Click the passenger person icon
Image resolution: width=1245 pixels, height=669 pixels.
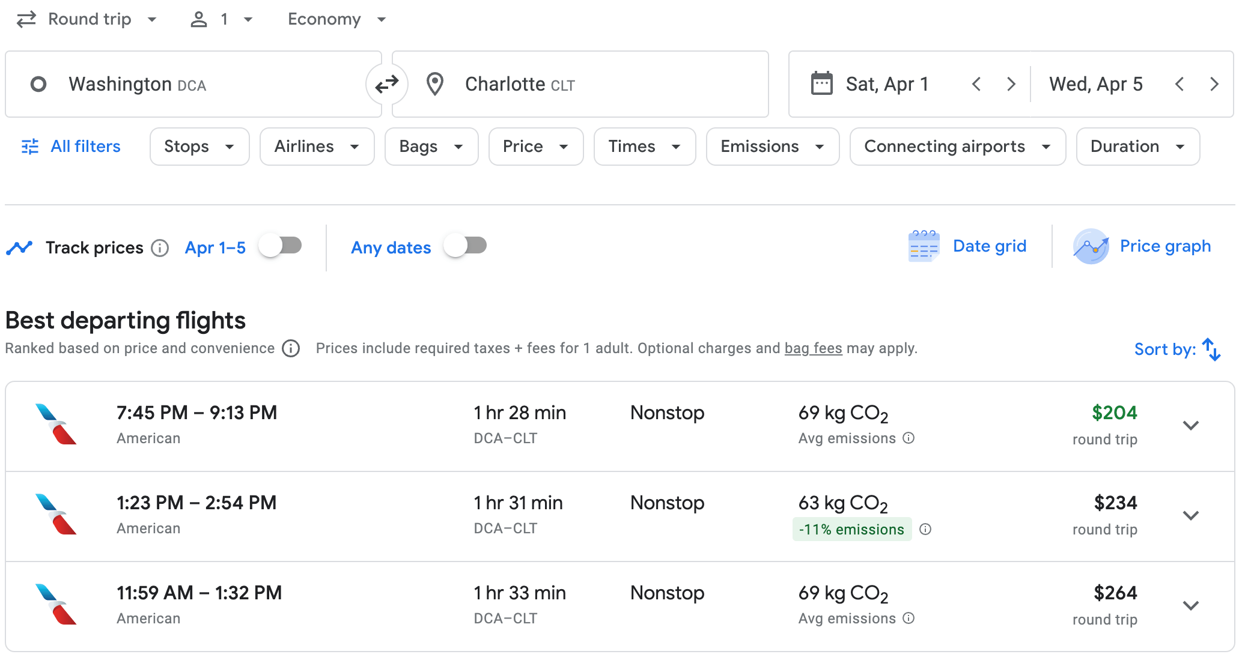click(198, 19)
